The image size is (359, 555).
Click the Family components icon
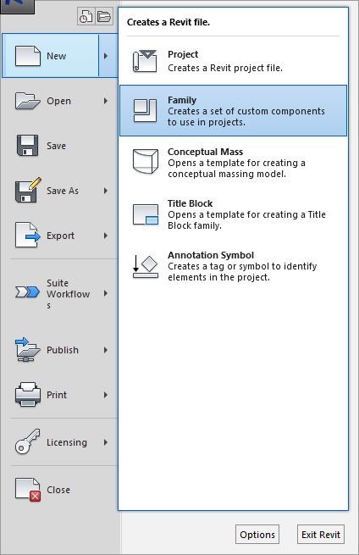pos(145,110)
